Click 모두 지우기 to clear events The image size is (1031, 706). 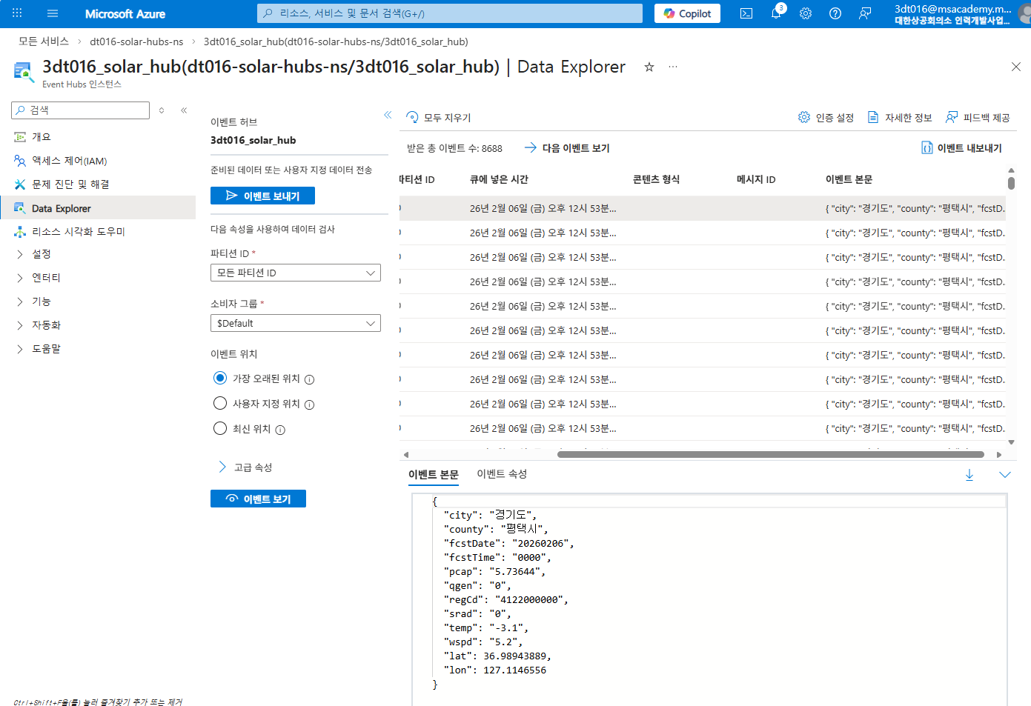(x=439, y=118)
